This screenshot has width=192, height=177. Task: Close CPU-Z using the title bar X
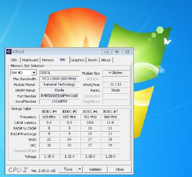click(x=127, y=52)
